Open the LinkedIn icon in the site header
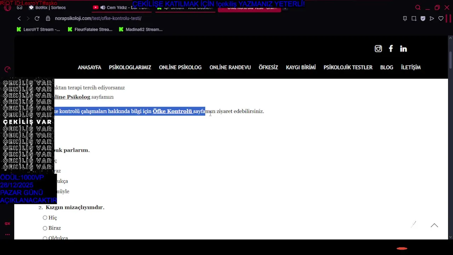453x255 pixels. click(403, 49)
